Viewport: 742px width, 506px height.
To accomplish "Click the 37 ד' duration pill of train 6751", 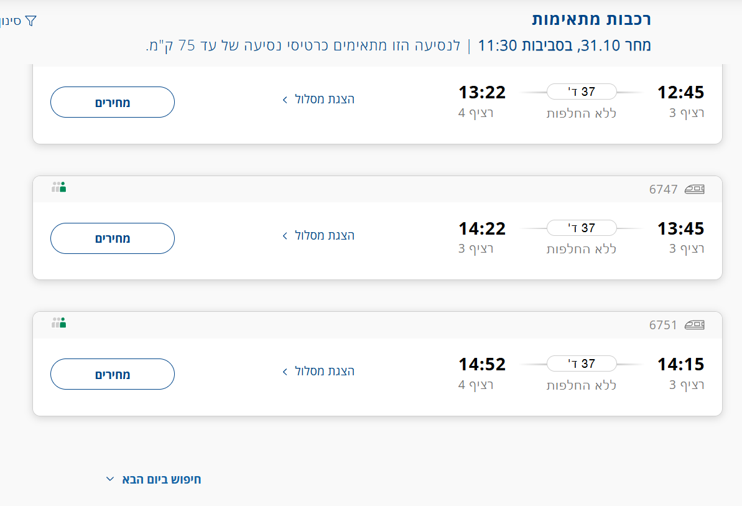I will (x=582, y=363).
